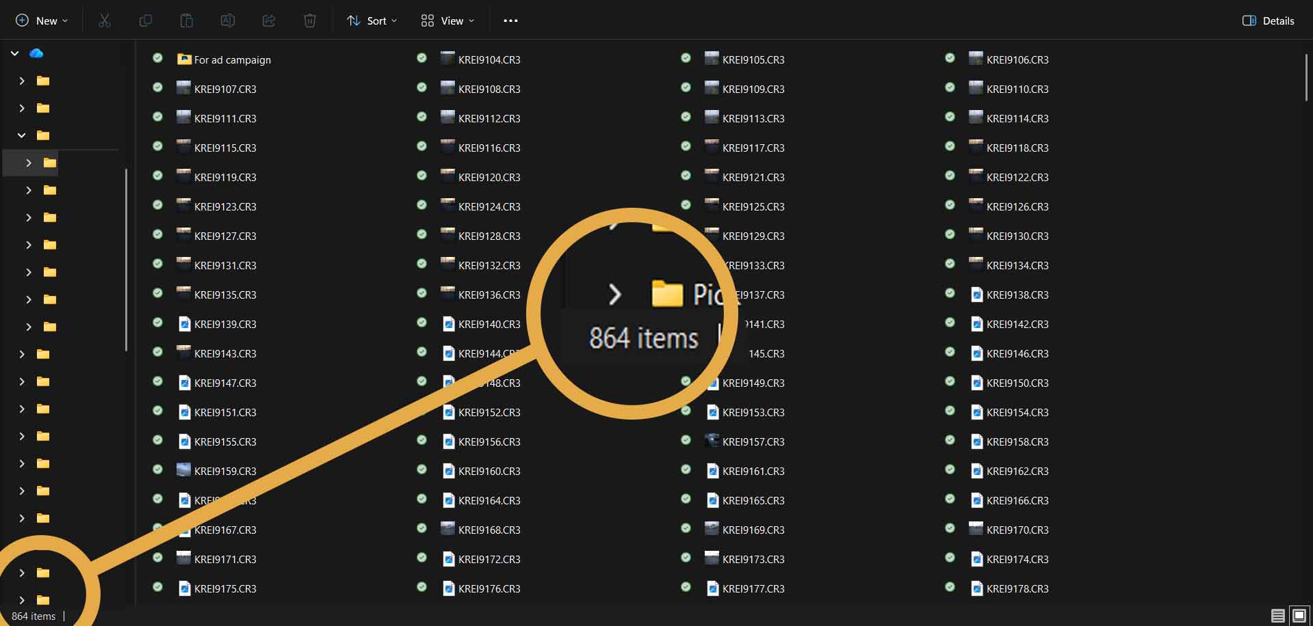Screen dimensions: 1313x626
Task: Select file KREI9104.CR3
Action: coord(489,60)
